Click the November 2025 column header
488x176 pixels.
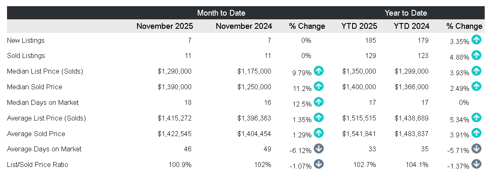coord(165,26)
